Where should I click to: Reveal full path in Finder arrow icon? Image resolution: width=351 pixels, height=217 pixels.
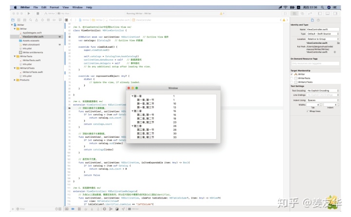335,52
